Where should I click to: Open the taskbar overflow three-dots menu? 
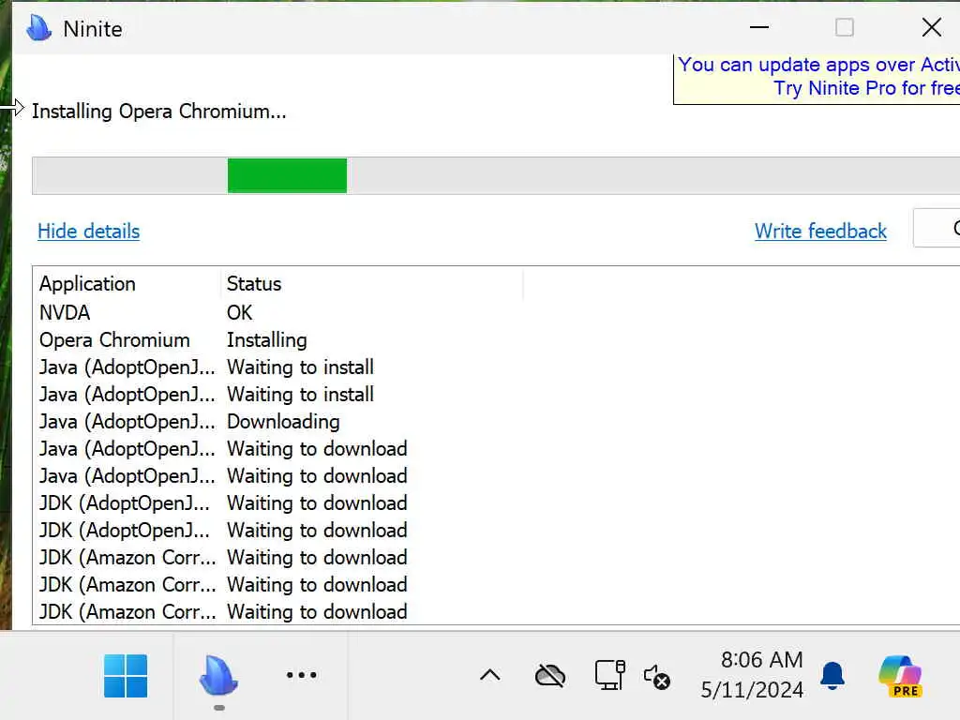(301, 675)
